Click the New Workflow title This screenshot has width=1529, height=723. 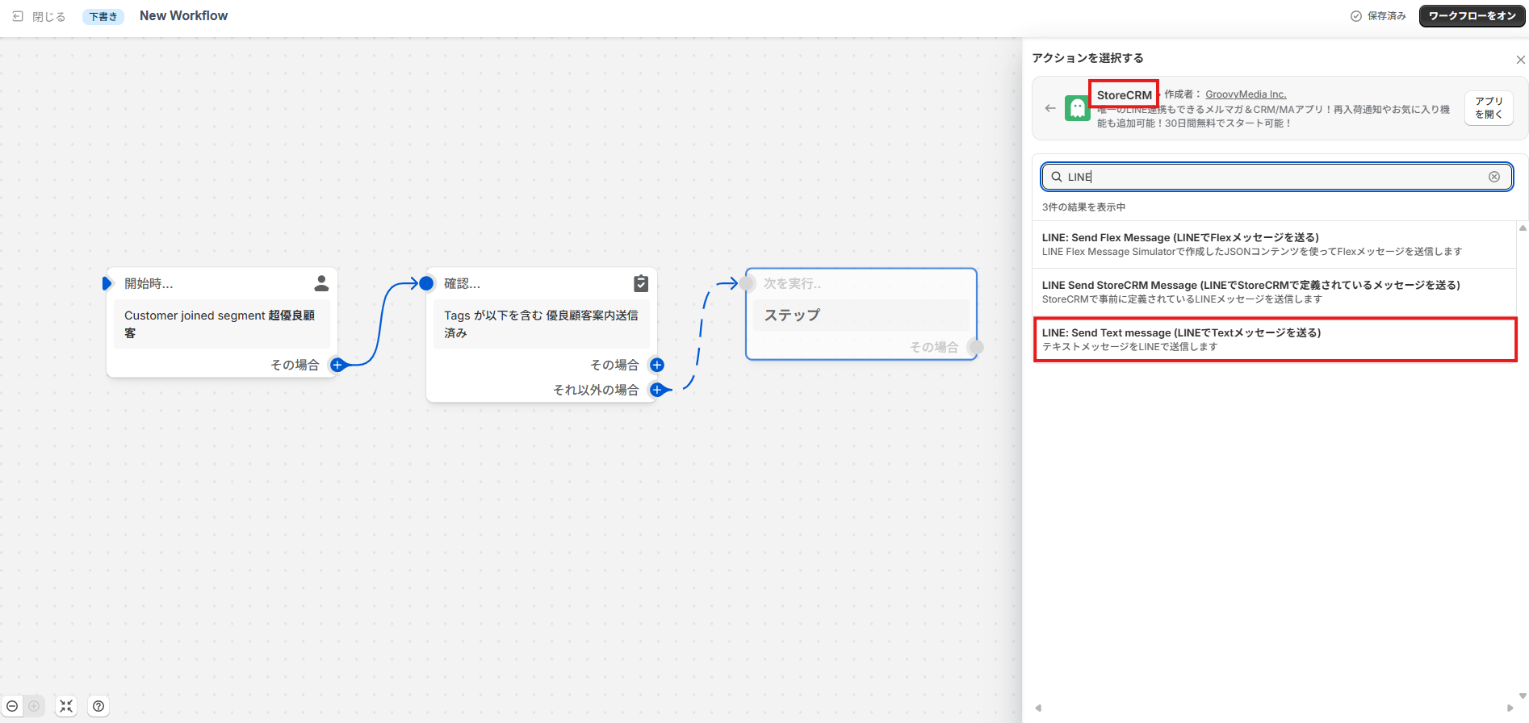[x=183, y=15]
